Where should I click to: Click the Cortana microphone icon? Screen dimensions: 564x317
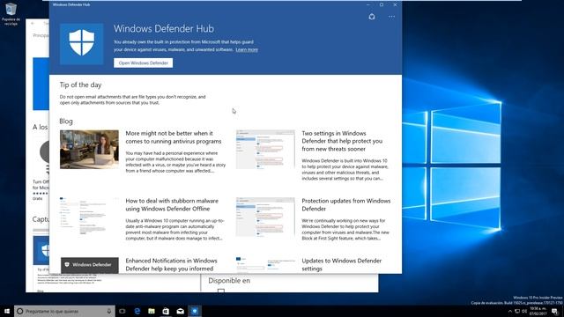(109, 311)
